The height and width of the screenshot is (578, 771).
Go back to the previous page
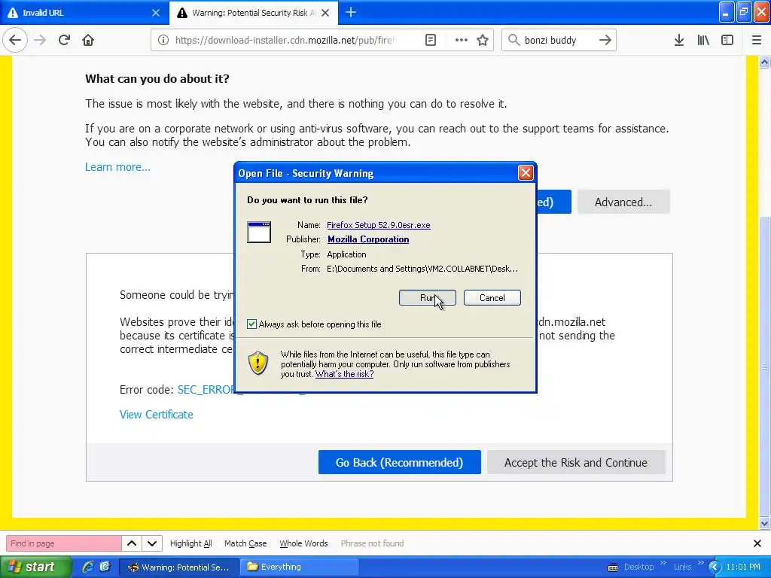coord(15,40)
